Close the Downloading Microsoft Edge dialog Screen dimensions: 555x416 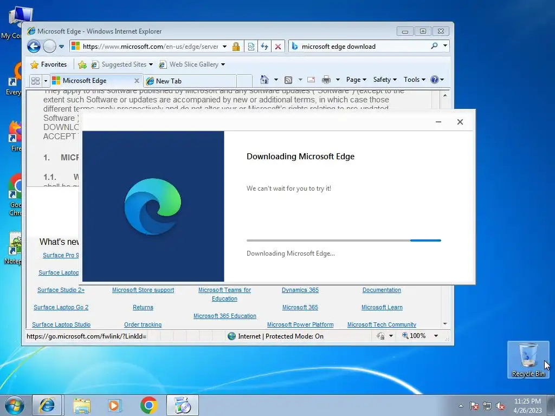tap(460, 122)
